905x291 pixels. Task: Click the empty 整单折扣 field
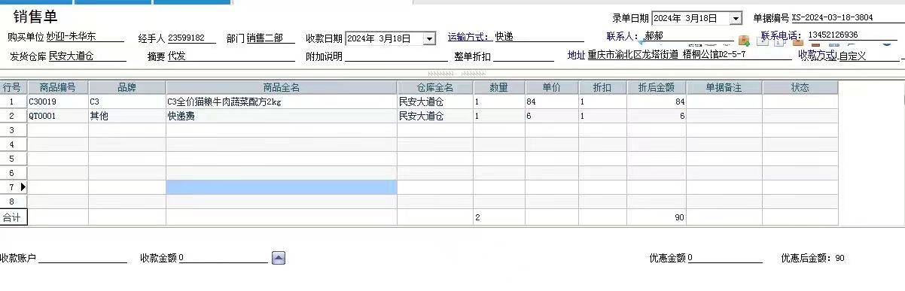[x=523, y=56]
